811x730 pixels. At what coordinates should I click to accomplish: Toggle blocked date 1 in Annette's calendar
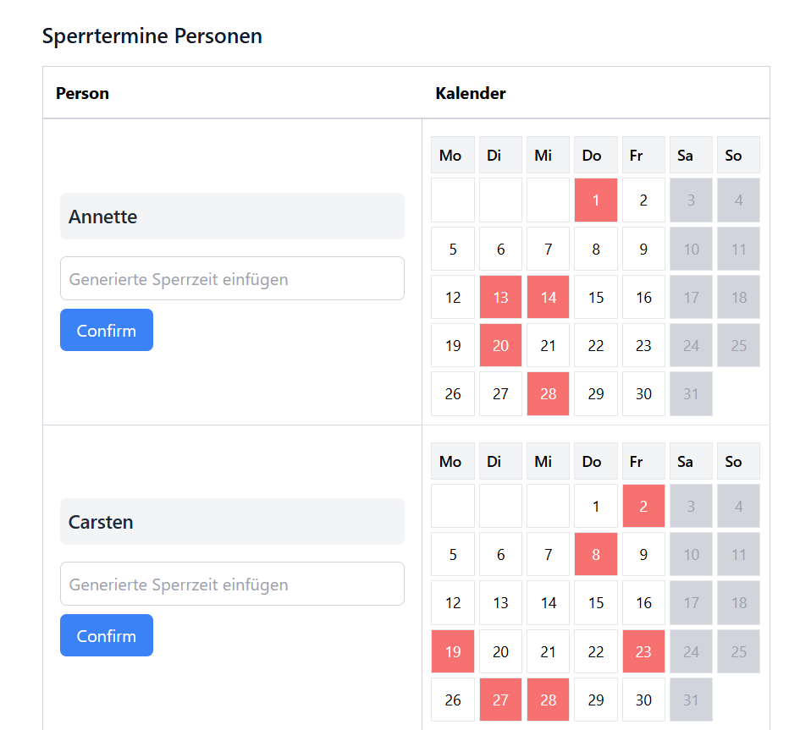pyautogui.click(x=596, y=200)
